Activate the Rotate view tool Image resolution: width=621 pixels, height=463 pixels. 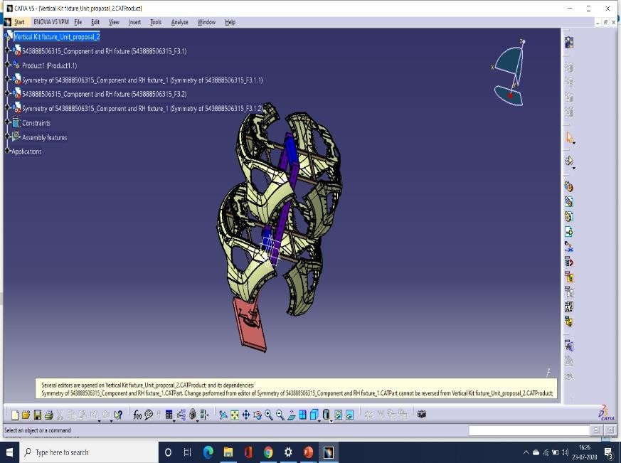[x=258, y=415]
